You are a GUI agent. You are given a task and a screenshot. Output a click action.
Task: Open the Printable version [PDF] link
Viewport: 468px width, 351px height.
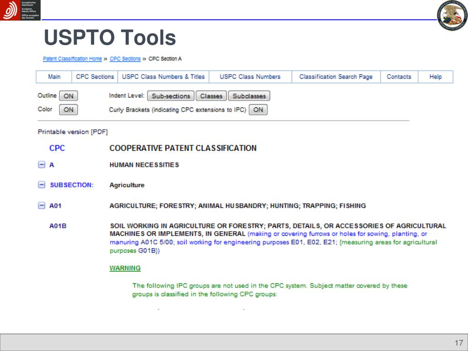coord(73,132)
